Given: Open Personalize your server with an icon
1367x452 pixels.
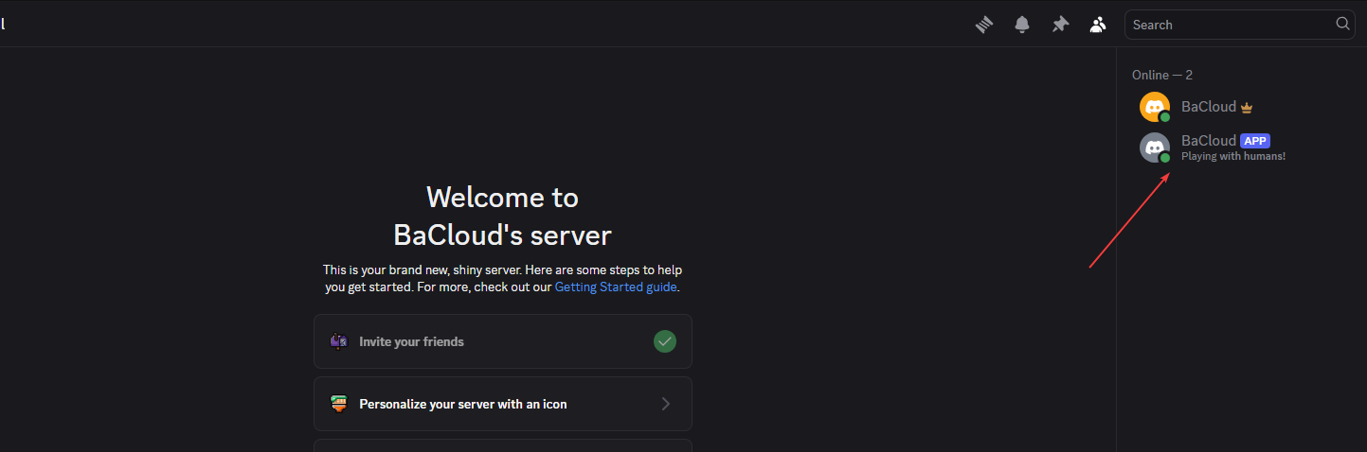Looking at the screenshot, I should pos(502,404).
